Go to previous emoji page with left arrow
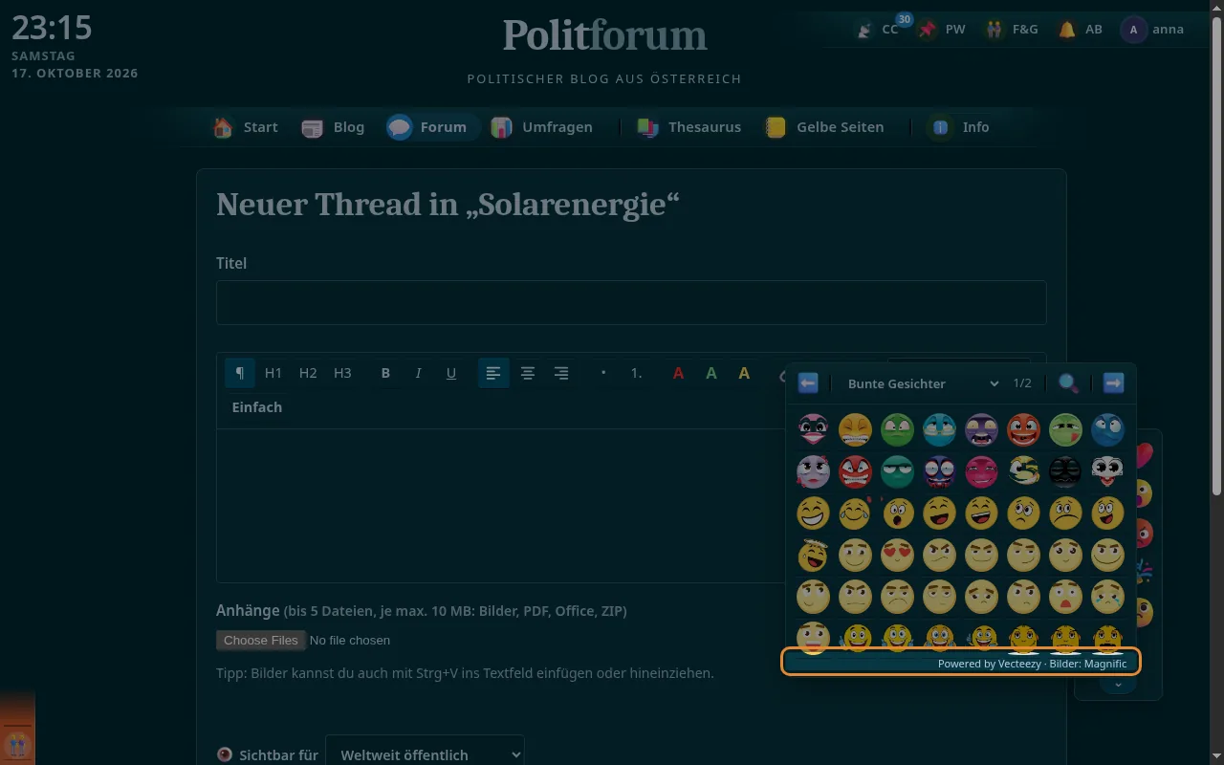1224x765 pixels. [x=808, y=383]
